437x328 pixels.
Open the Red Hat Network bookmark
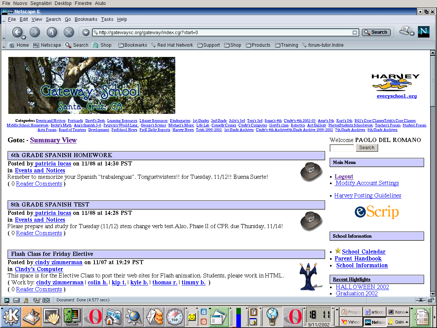pyautogui.click(x=172, y=45)
